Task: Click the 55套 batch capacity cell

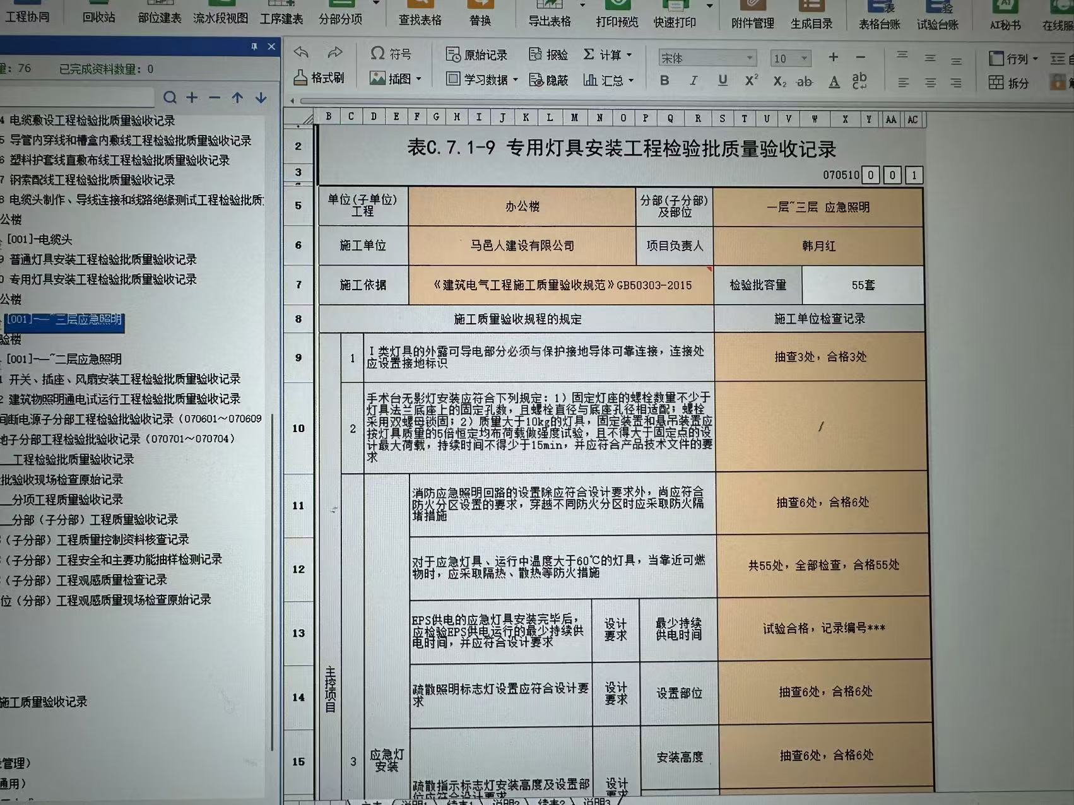Action: 863,285
